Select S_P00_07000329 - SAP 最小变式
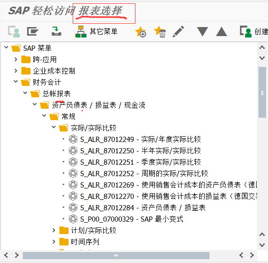The width and height of the screenshot is (268, 263). coord(132,219)
